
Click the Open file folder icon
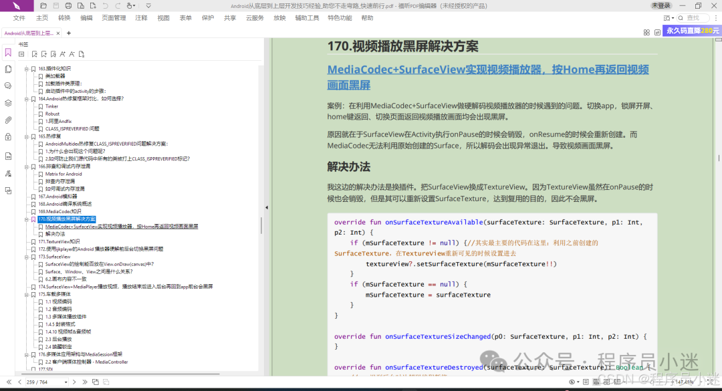click(43, 6)
